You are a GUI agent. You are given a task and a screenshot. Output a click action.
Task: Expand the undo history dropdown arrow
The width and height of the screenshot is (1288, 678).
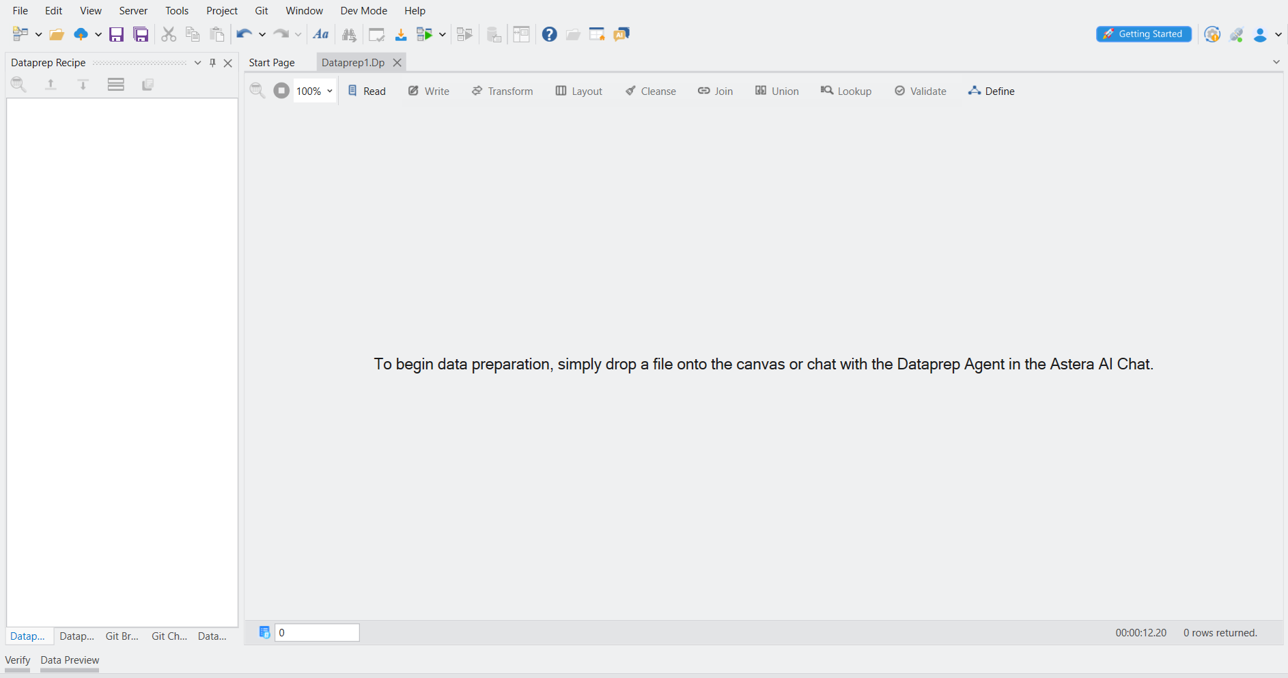tap(262, 35)
